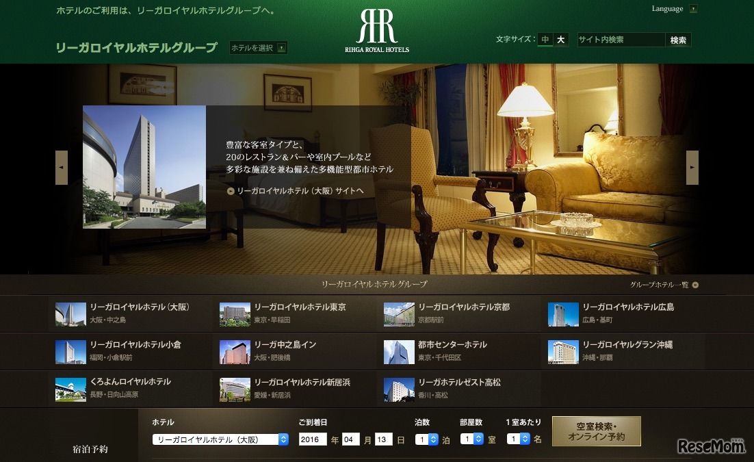This screenshot has height=462, width=754.
Task: Click リーガロイヤルグラン沖縄 thumbnail image
Action: (x=563, y=352)
